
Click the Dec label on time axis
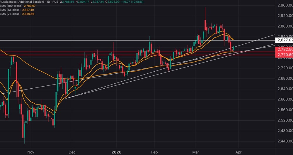click(72, 152)
